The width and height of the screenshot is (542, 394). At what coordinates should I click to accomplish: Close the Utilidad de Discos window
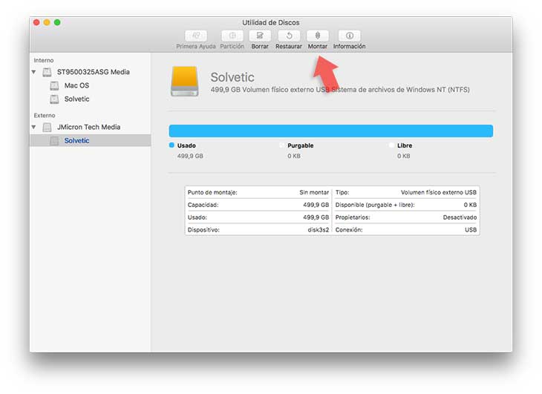click(x=36, y=22)
